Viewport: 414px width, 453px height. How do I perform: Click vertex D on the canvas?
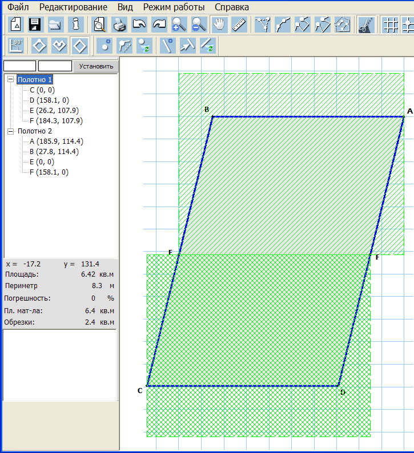tap(338, 386)
